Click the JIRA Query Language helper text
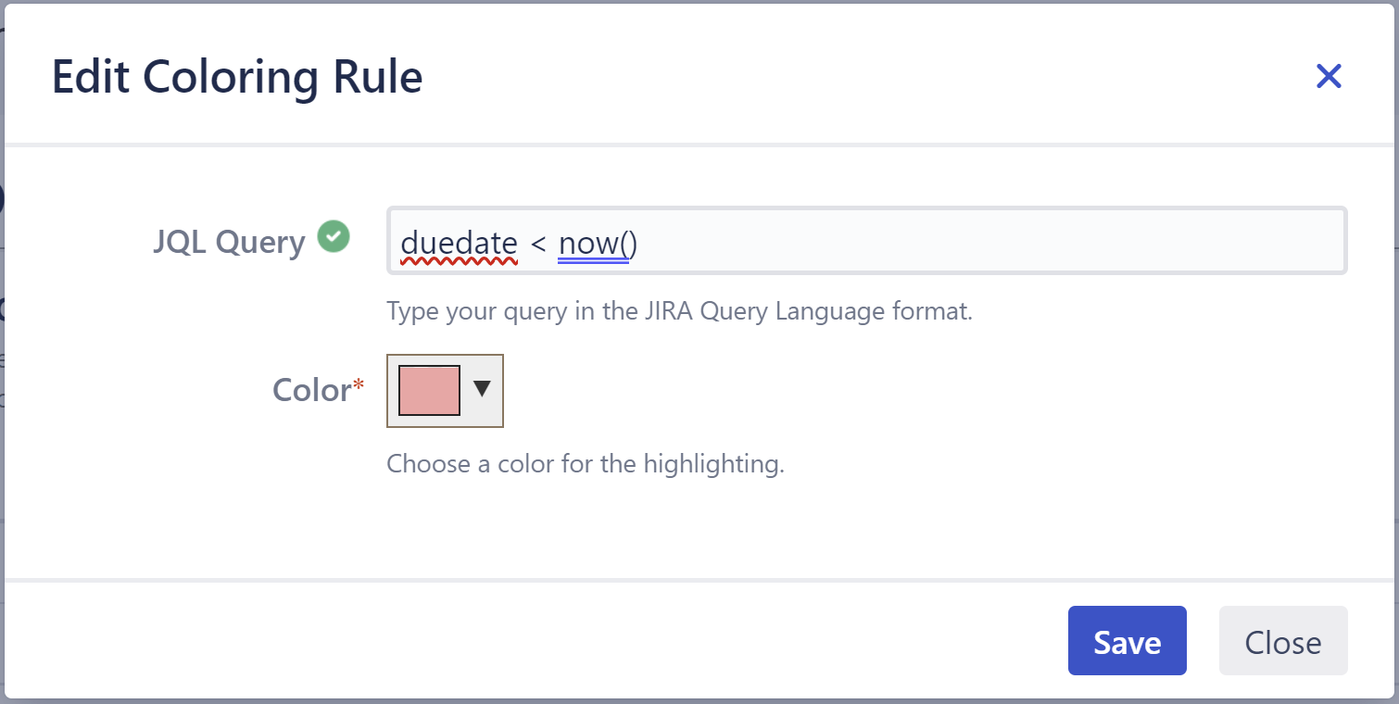Image resolution: width=1399 pixels, height=704 pixels. [679, 311]
